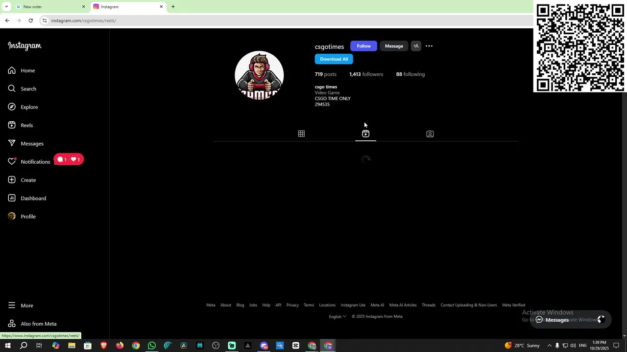
Task: Open the Help footer link
Action: (266, 305)
